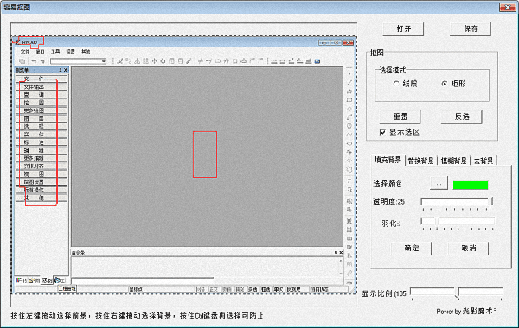Viewport: 519px width, 328px height.
Task: Click the 显示比例 zoom slider
Action: (457, 292)
